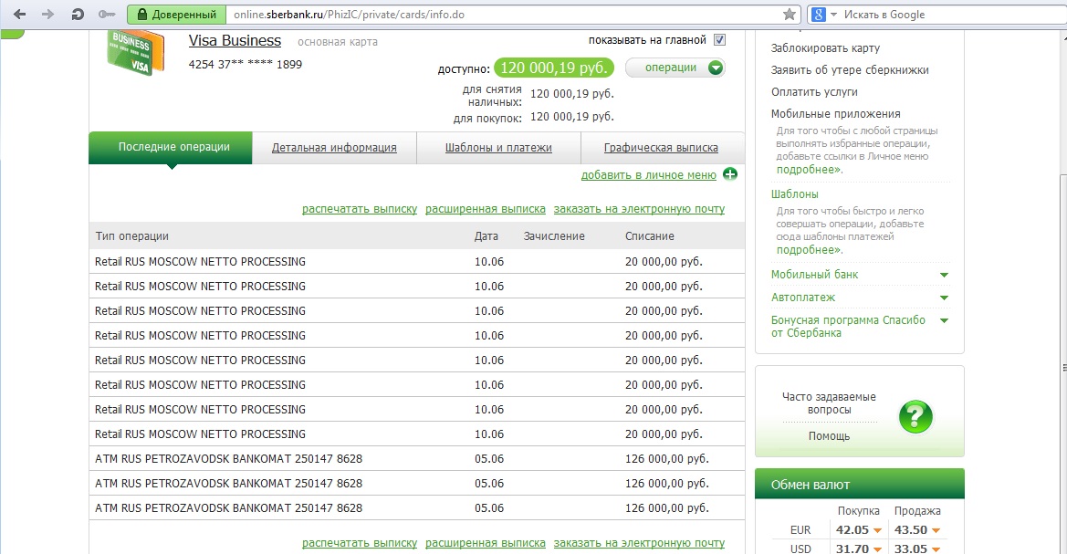The image size is (1067, 554).
Task: Click card number 4254 37** **** 1899
Action: click(x=245, y=65)
